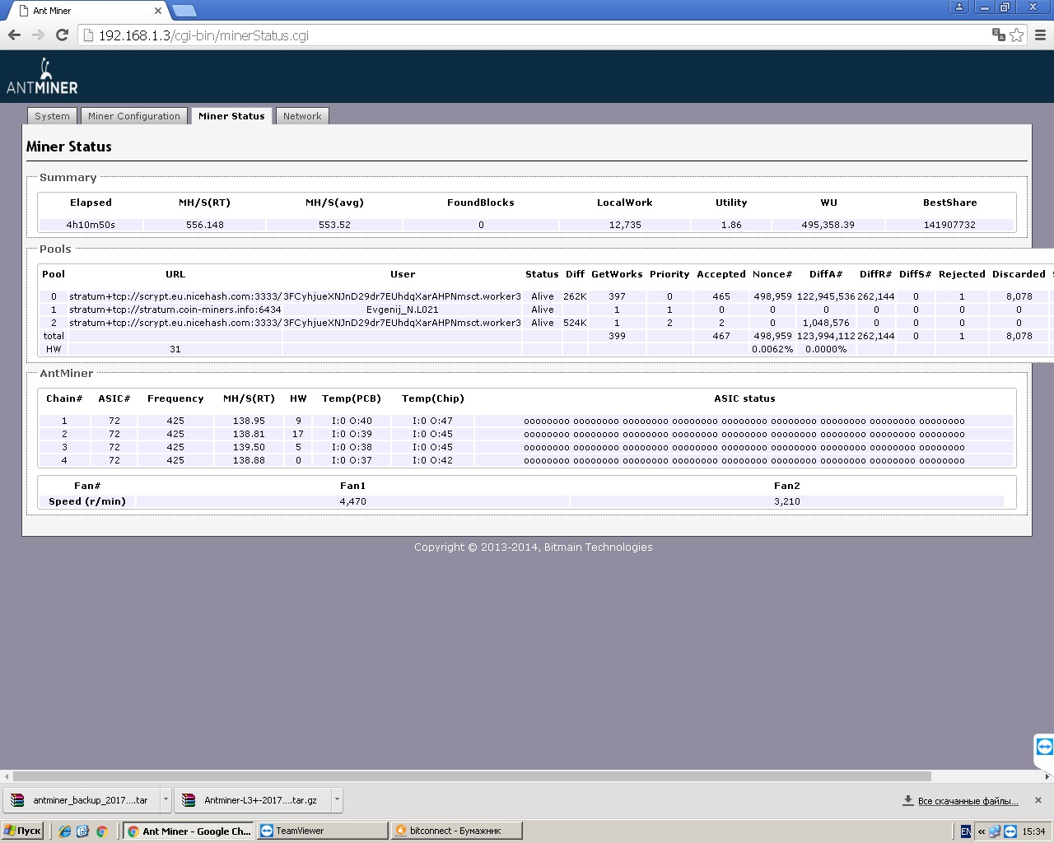Open the Chrome hamburger menu
Image resolution: width=1054 pixels, height=843 pixels.
[x=1040, y=35]
